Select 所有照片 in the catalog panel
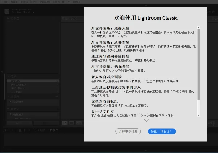Viewport: 218px width, 153px height. coord(33,81)
